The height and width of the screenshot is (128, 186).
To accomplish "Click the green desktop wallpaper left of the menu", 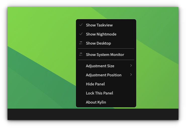I will [x=40, y=63].
